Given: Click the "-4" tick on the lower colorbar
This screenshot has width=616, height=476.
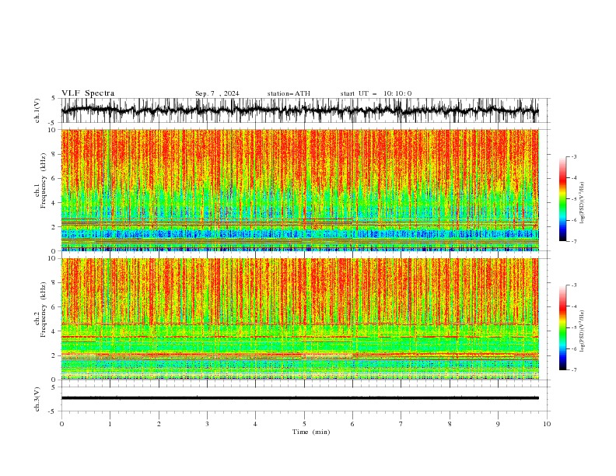Looking at the screenshot, I should click(x=573, y=306).
